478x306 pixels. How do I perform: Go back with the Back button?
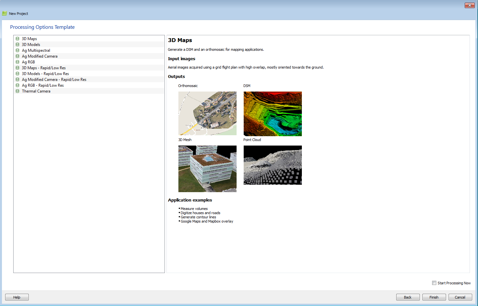(x=408, y=297)
